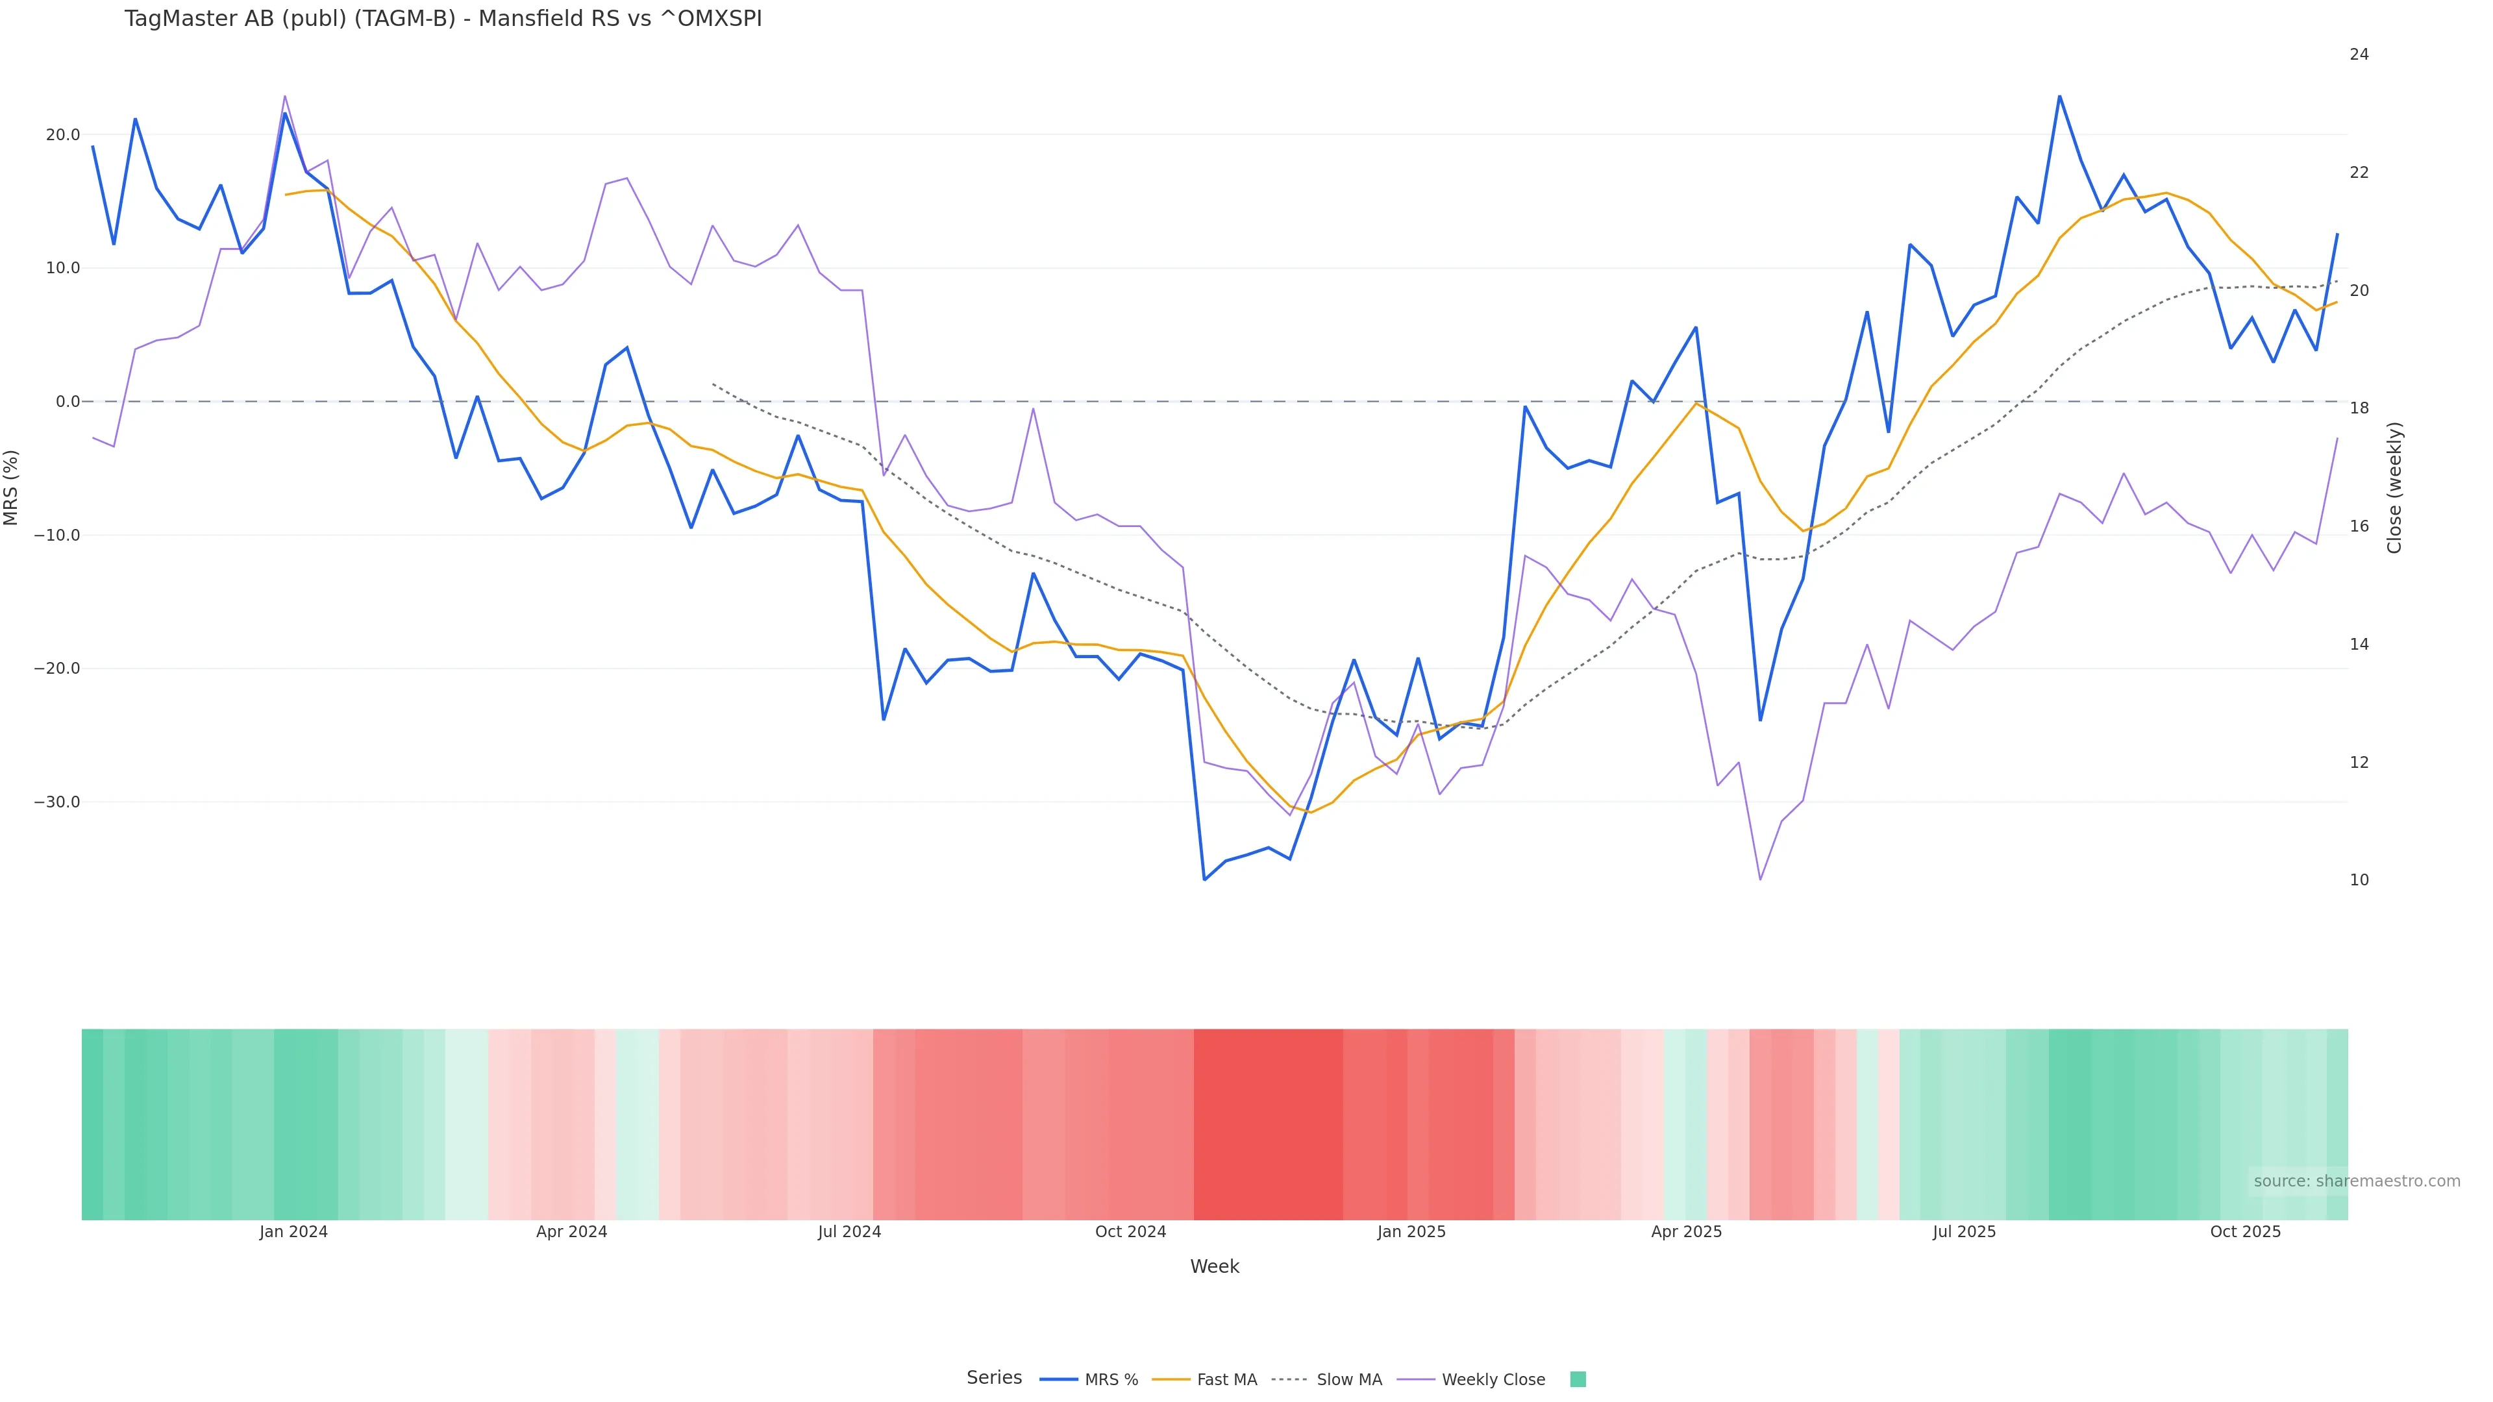Click the green square legend swatch

click(1578, 1380)
